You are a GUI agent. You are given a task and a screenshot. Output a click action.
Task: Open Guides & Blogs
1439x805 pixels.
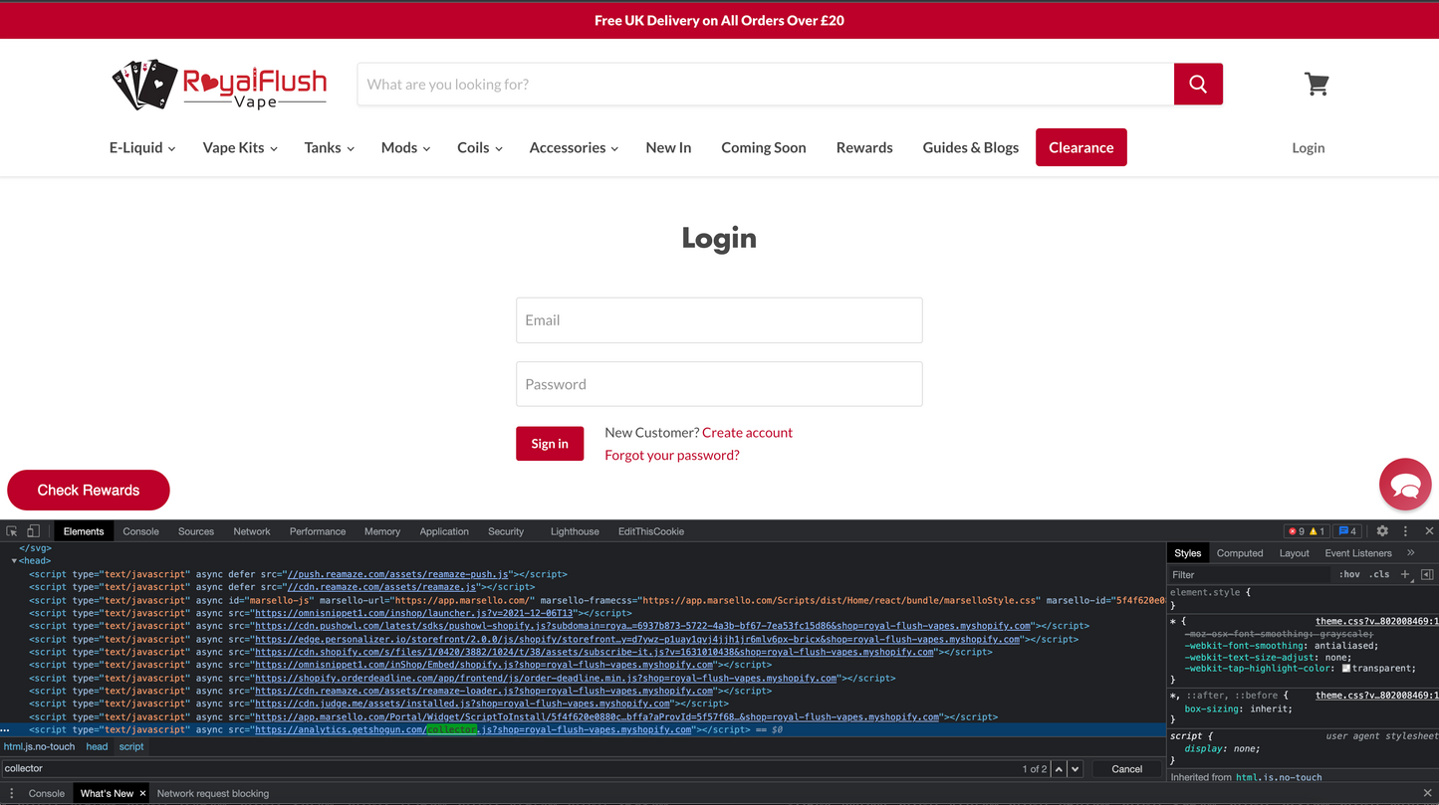[x=971, y=147]
